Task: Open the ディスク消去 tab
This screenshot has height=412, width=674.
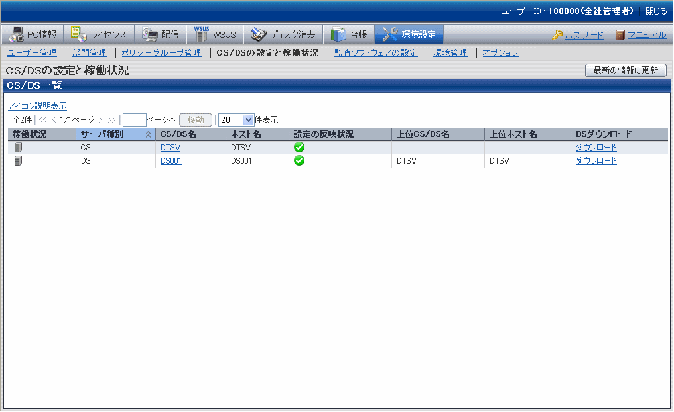Action: click(283, 34)
